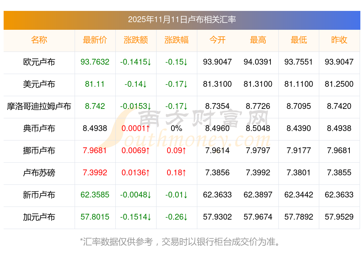This screenshot has width=364, height=253.
Task: Click the 加元卢布 row name
Action: pos(39,217)
